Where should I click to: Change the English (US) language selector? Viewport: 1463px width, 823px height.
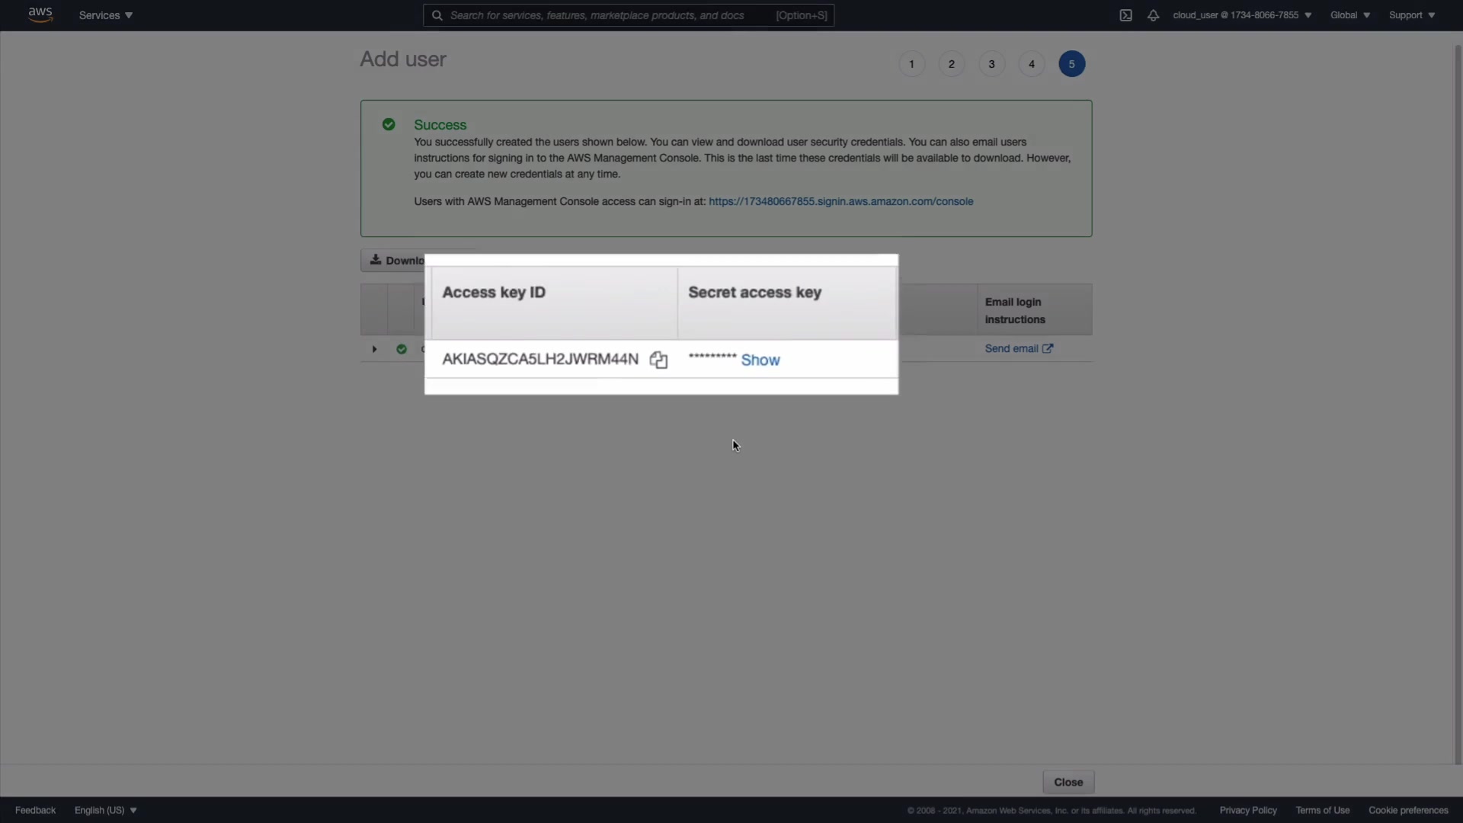click(x=105, y=810)
